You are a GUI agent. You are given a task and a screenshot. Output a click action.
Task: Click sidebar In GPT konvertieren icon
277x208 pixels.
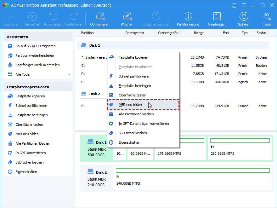coord(10,153)
